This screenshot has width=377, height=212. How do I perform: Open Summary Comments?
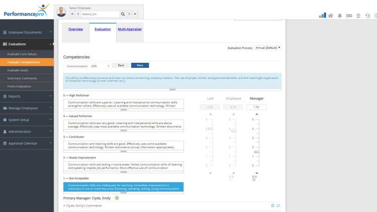click(x=27, y=78)
